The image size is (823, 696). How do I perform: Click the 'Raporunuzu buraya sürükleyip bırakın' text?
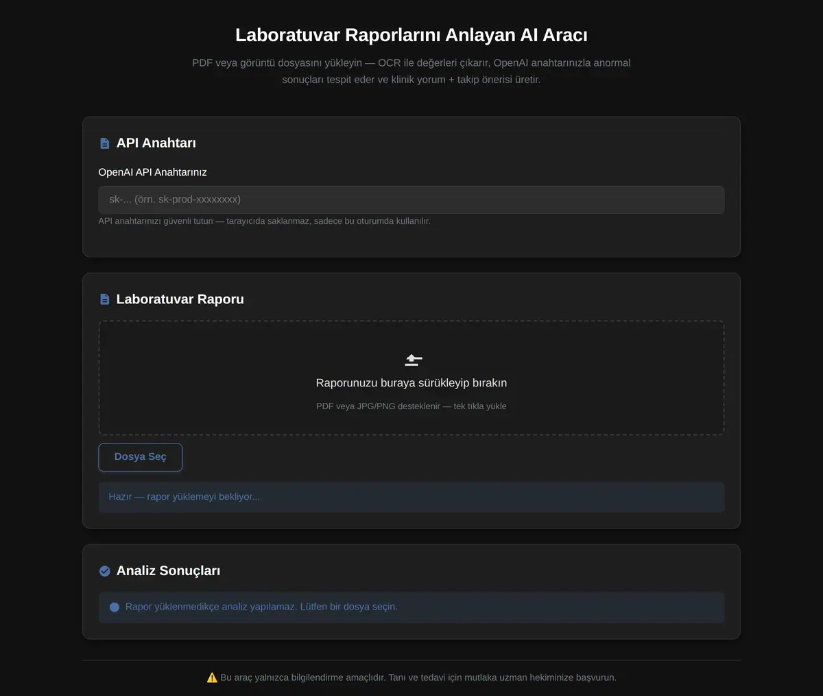click(x=411, y=383)
